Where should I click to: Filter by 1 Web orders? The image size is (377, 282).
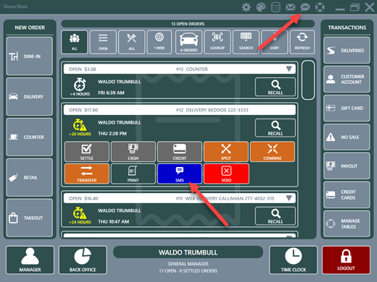point(159,42)
